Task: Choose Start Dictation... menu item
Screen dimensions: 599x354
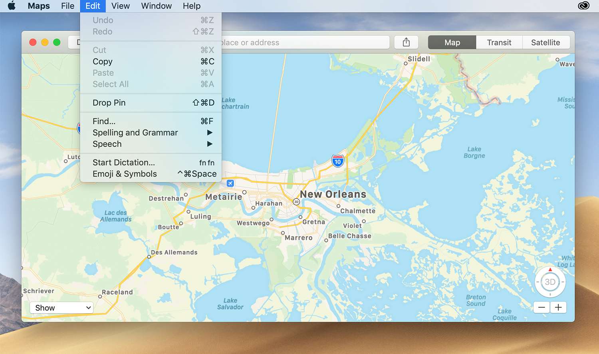Action: click(151, 163)
